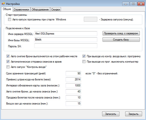Screen dimensions: 146x120
Task: Switch to the Оборудование tab
Action: (40, 9)
